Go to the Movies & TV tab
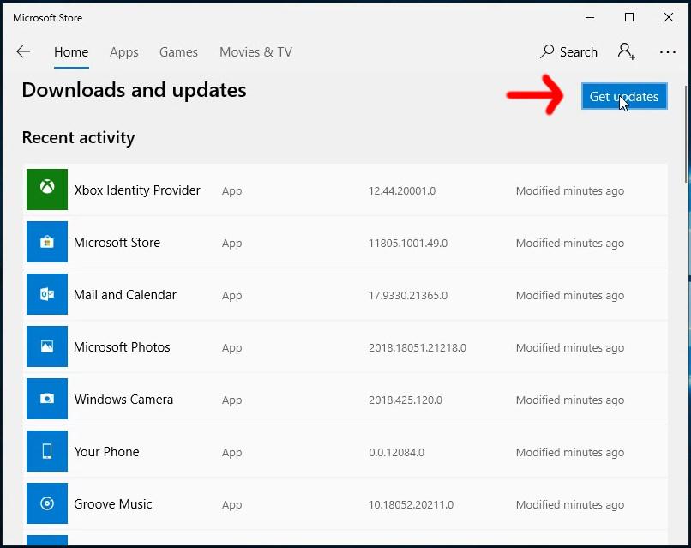The width and height of the screenshot is (691, 548). [x=255, y=52]
